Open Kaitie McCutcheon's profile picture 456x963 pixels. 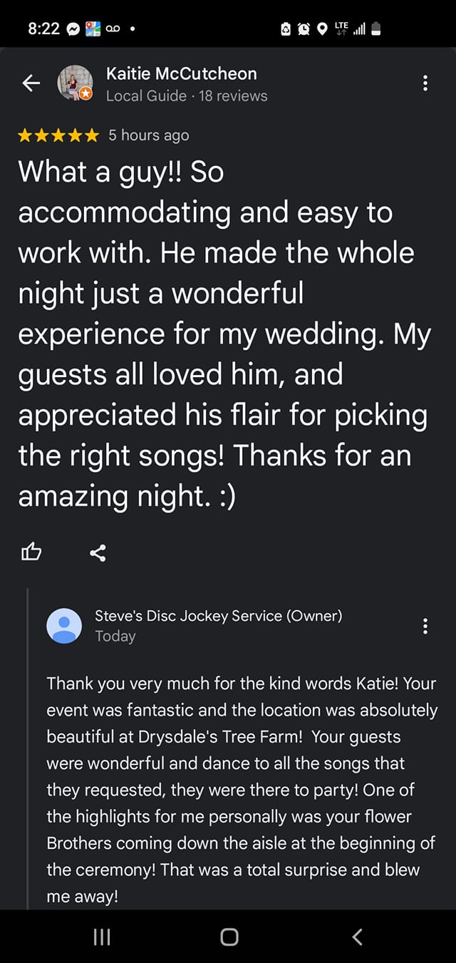(74, 83)
